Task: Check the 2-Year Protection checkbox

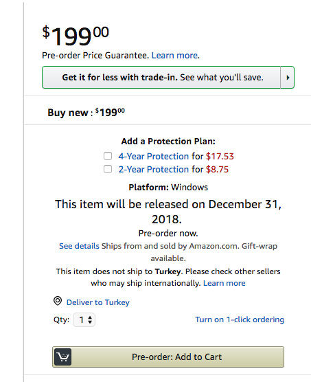Action: pos(108,169)
